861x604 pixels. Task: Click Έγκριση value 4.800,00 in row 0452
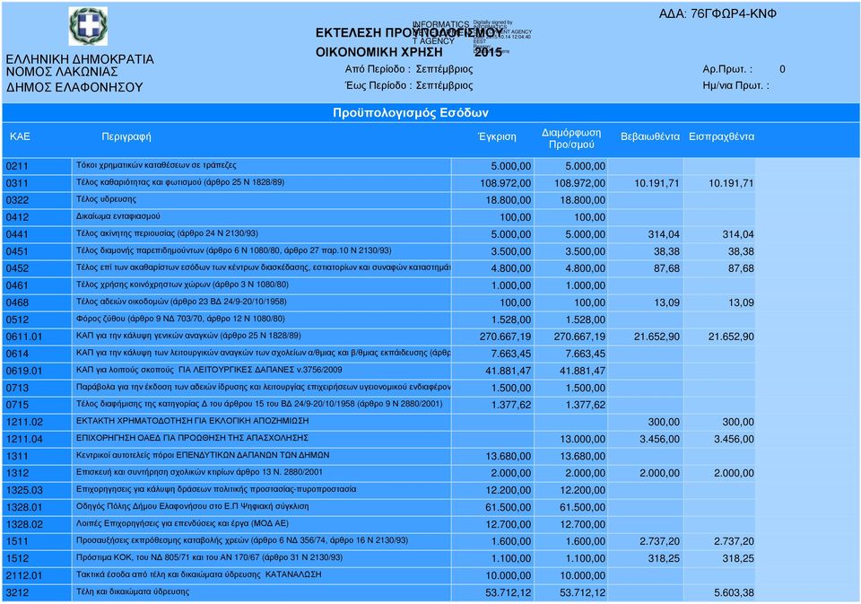[x=510, y=268]
